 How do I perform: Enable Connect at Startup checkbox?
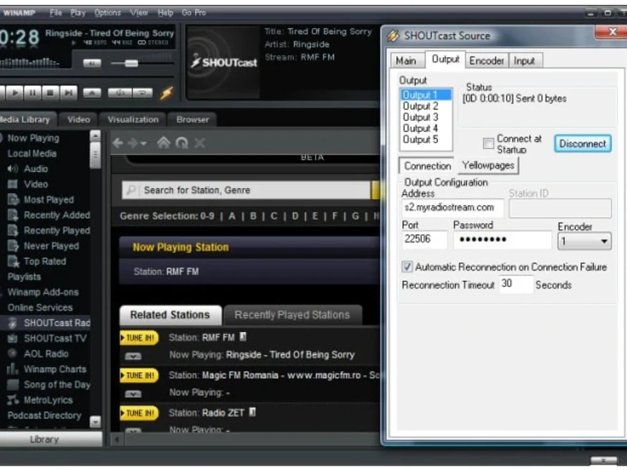(488, 143)
